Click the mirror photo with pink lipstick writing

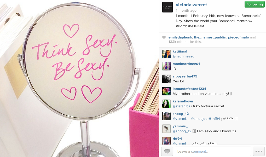pyautogui.click(x=79, y=78)
